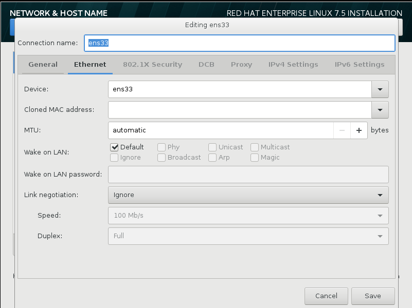This screenshot has height=308, width=412.
Task: Open the Cloned MAC address dropdown arrow
Action: (x=380, y=110)
